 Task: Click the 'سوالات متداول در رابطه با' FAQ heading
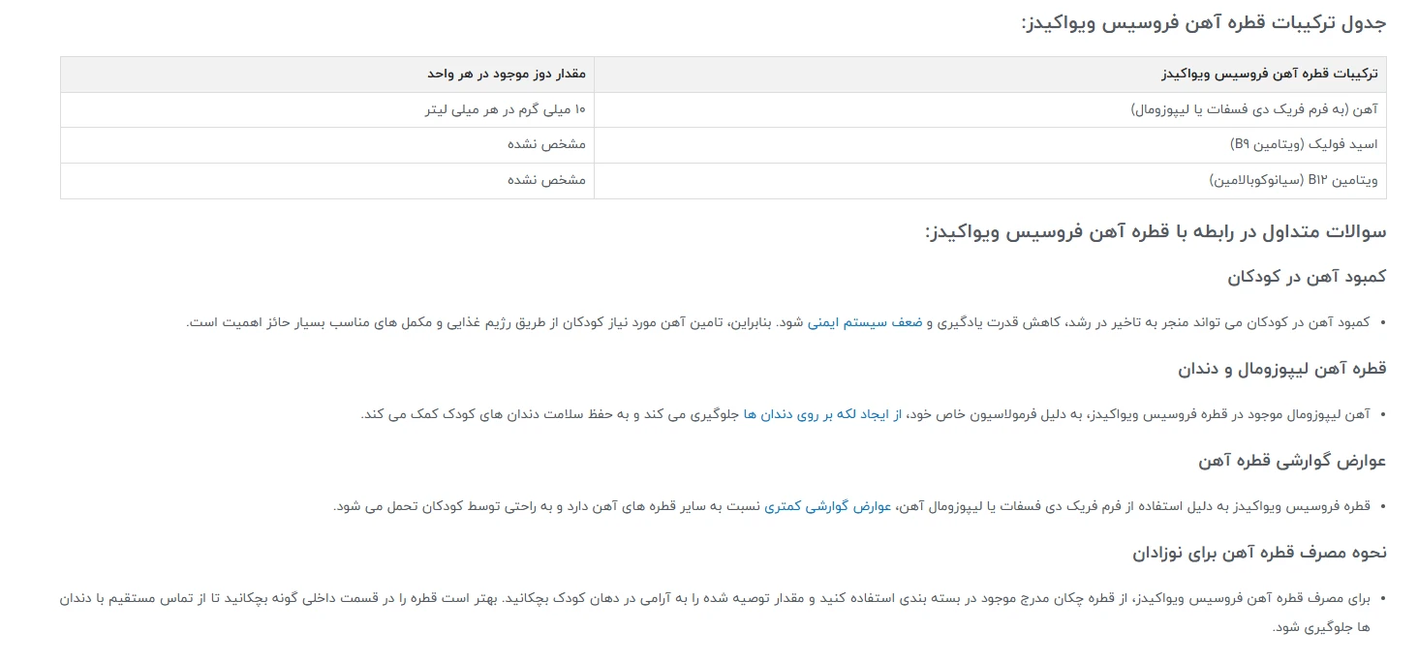click(x=1156, y=232)
